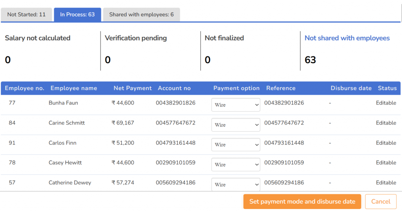The width and height of the screenshot is (402, 211).
Task: Click the Verification pending summary
Action: [136, 38]
